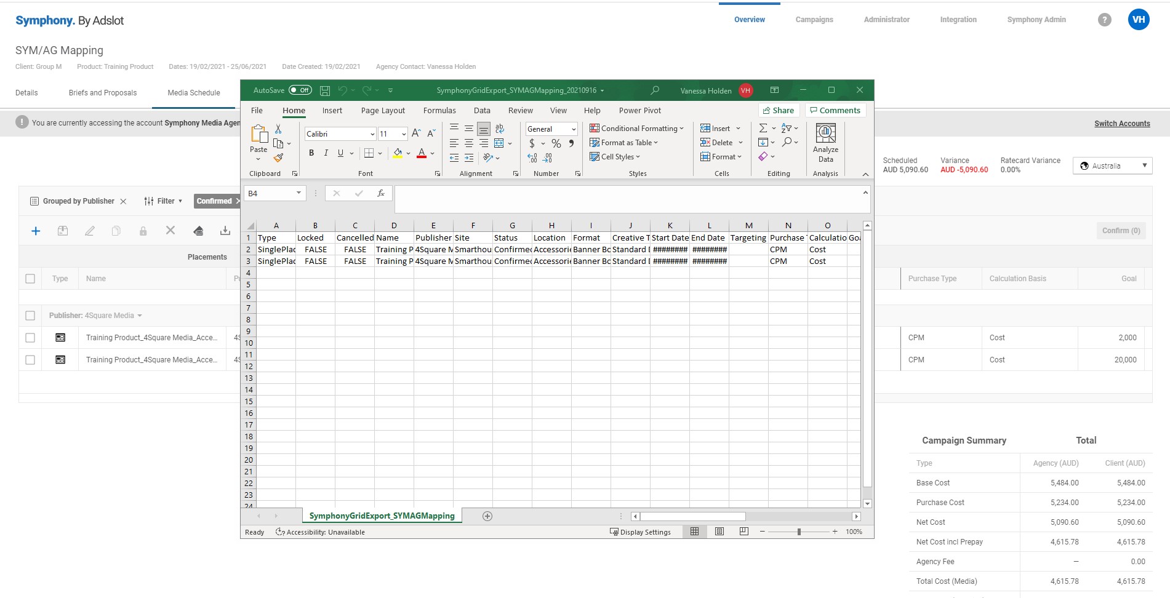
Task: Click the Percent Style icon
Action: (556, 143)
